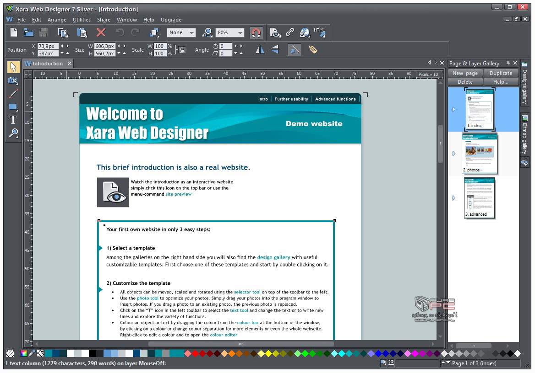
Task: Click the New page button
Action: (x=465, y=73)
